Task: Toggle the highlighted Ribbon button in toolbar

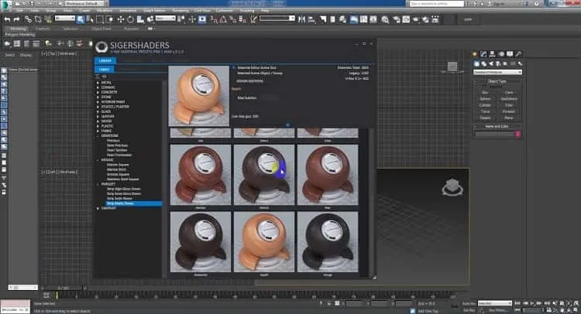Action: coord(354,19)
